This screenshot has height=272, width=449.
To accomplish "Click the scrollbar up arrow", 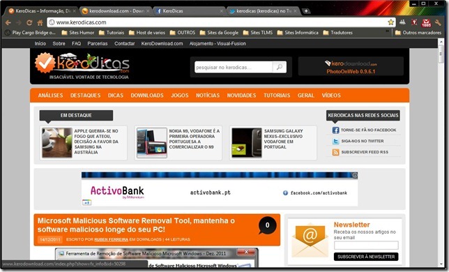I will [441, 42].
